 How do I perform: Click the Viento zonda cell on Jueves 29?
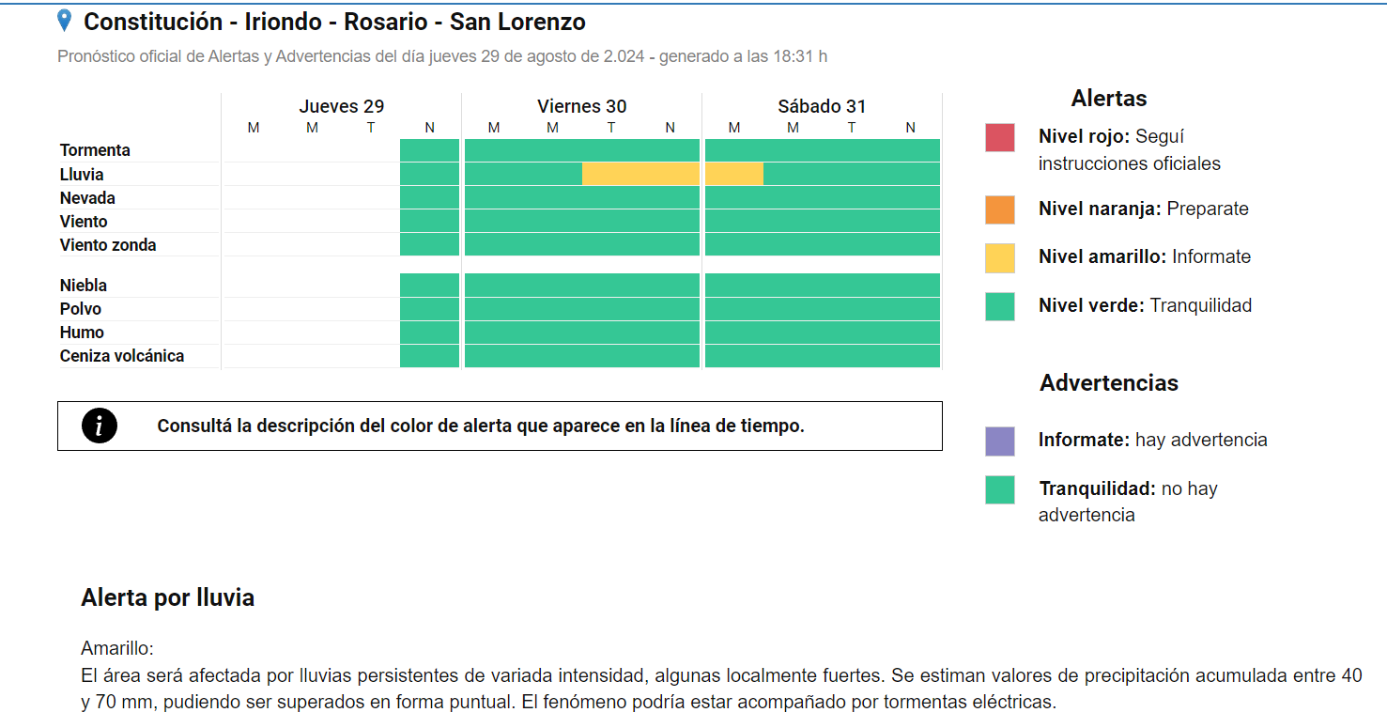tap(430, 244)
